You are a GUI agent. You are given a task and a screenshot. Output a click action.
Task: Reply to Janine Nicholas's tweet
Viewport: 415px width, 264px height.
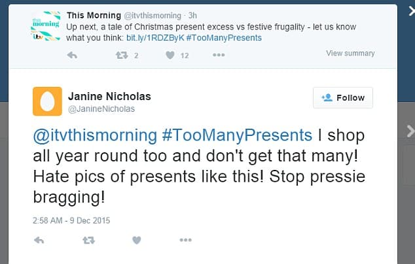tap(39, 240)
